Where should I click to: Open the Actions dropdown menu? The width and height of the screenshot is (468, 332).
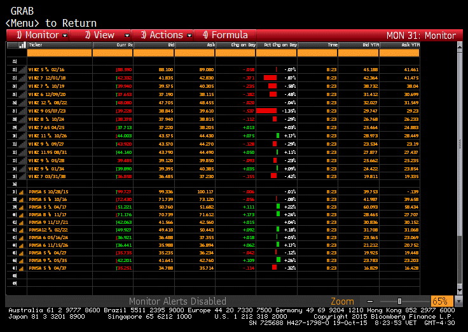163,35
